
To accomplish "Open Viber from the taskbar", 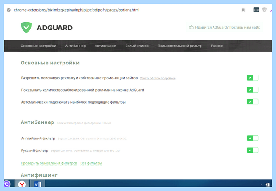I will coord(7,184).
